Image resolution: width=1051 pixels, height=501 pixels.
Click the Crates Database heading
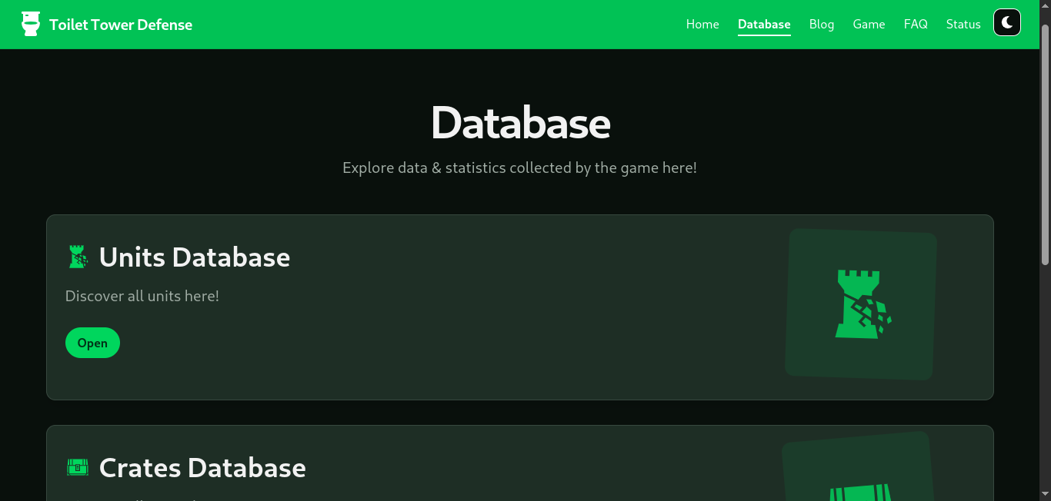pyautogui.click(x=202, y=467)
